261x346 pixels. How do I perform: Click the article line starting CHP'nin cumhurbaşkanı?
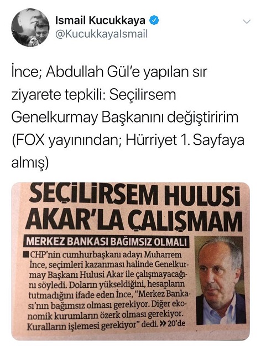[105, 255]
